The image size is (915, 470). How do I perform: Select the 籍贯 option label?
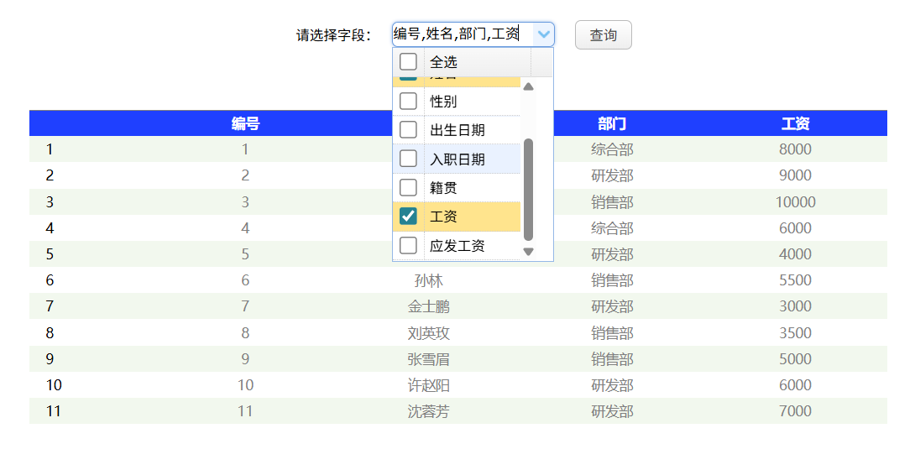443,187
